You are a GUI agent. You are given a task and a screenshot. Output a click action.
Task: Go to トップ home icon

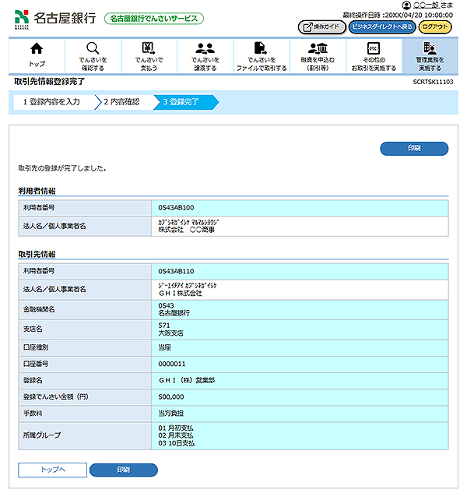tap(36, 50)
